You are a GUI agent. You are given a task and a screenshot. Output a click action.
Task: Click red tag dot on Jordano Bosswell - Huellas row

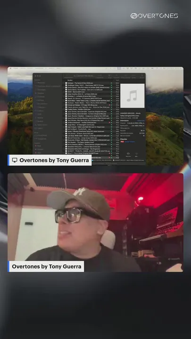[x=109, y=122]
